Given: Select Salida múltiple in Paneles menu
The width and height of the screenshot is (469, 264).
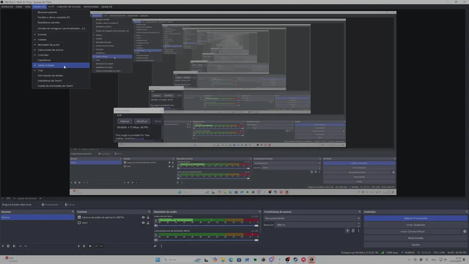Looking at the screenshot, I should (x=61, y=65).
